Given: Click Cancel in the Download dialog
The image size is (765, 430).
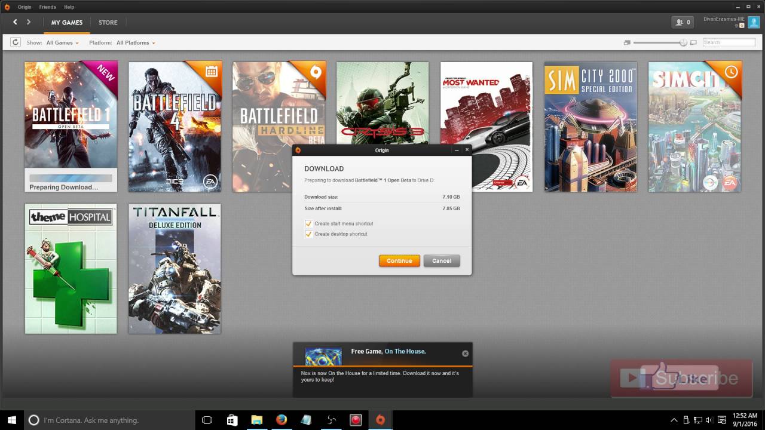Looking at the screenshot, I should (442, 260).
